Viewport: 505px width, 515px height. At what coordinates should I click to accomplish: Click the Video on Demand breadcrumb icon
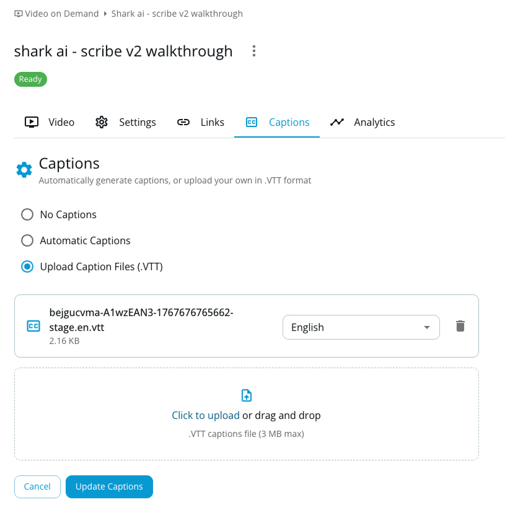[19, 14]
